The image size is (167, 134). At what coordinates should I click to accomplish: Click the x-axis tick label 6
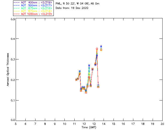pos(26,124)
